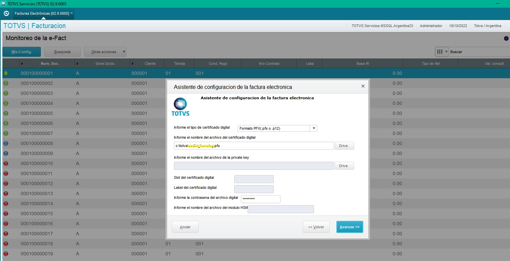Click the Tienda column header
The image size is (510, 261).
tap(180, 63)
